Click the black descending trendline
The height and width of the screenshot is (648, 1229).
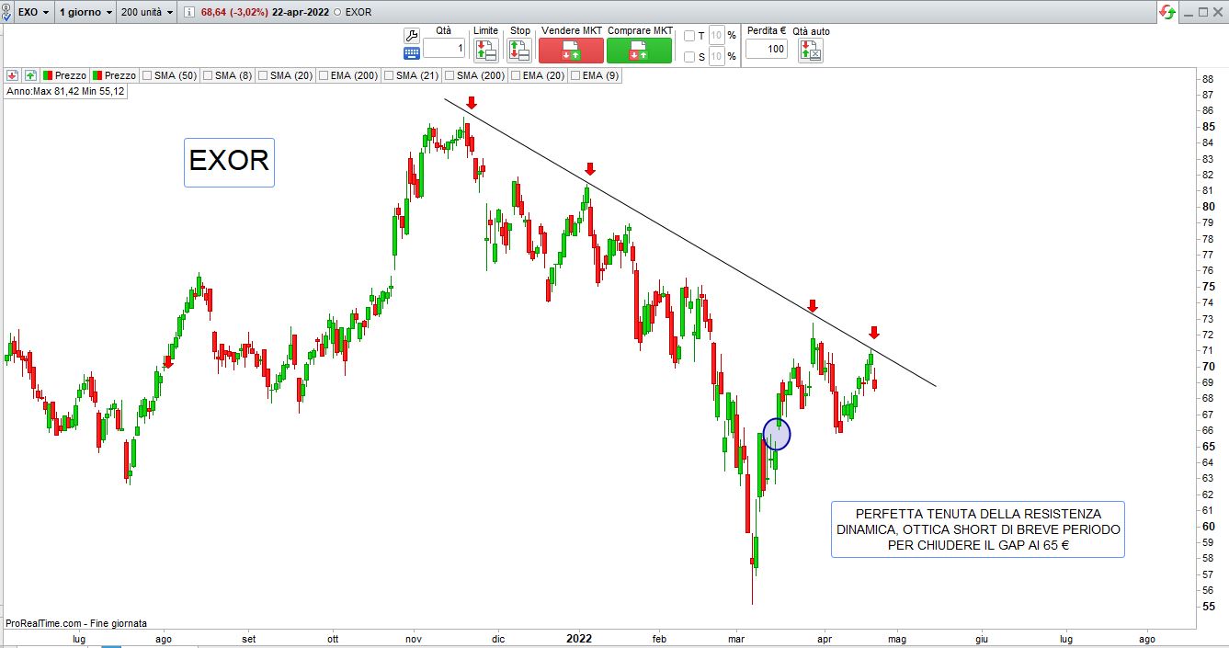click(x=689, y=242)
